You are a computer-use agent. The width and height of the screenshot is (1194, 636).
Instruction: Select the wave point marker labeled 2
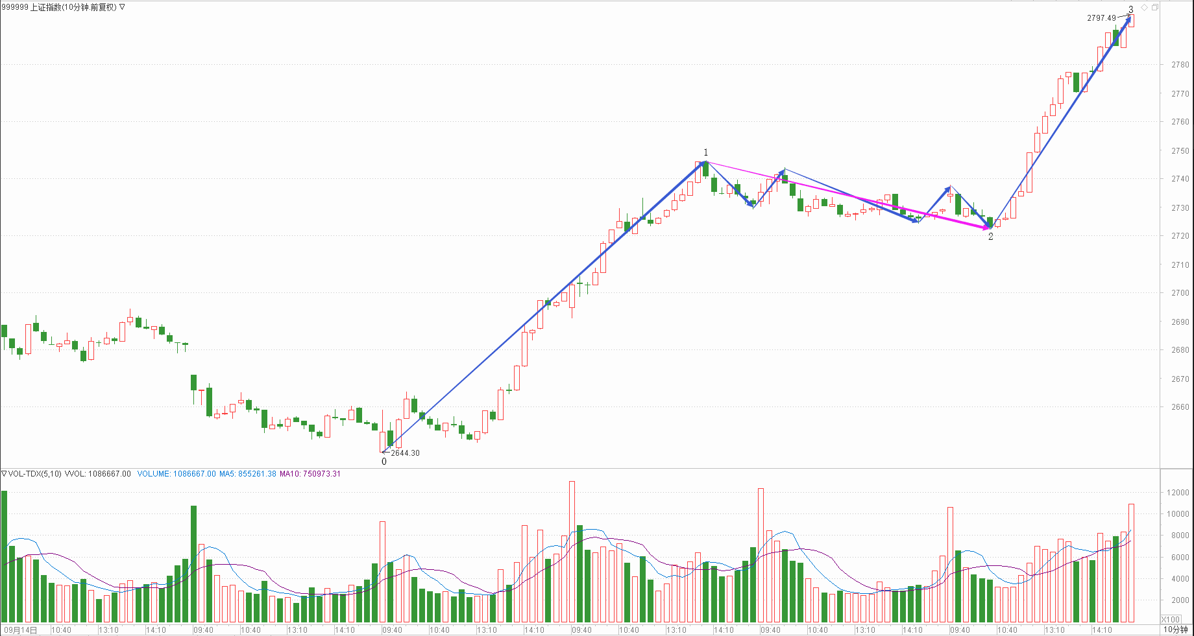[x=991, y=237]
